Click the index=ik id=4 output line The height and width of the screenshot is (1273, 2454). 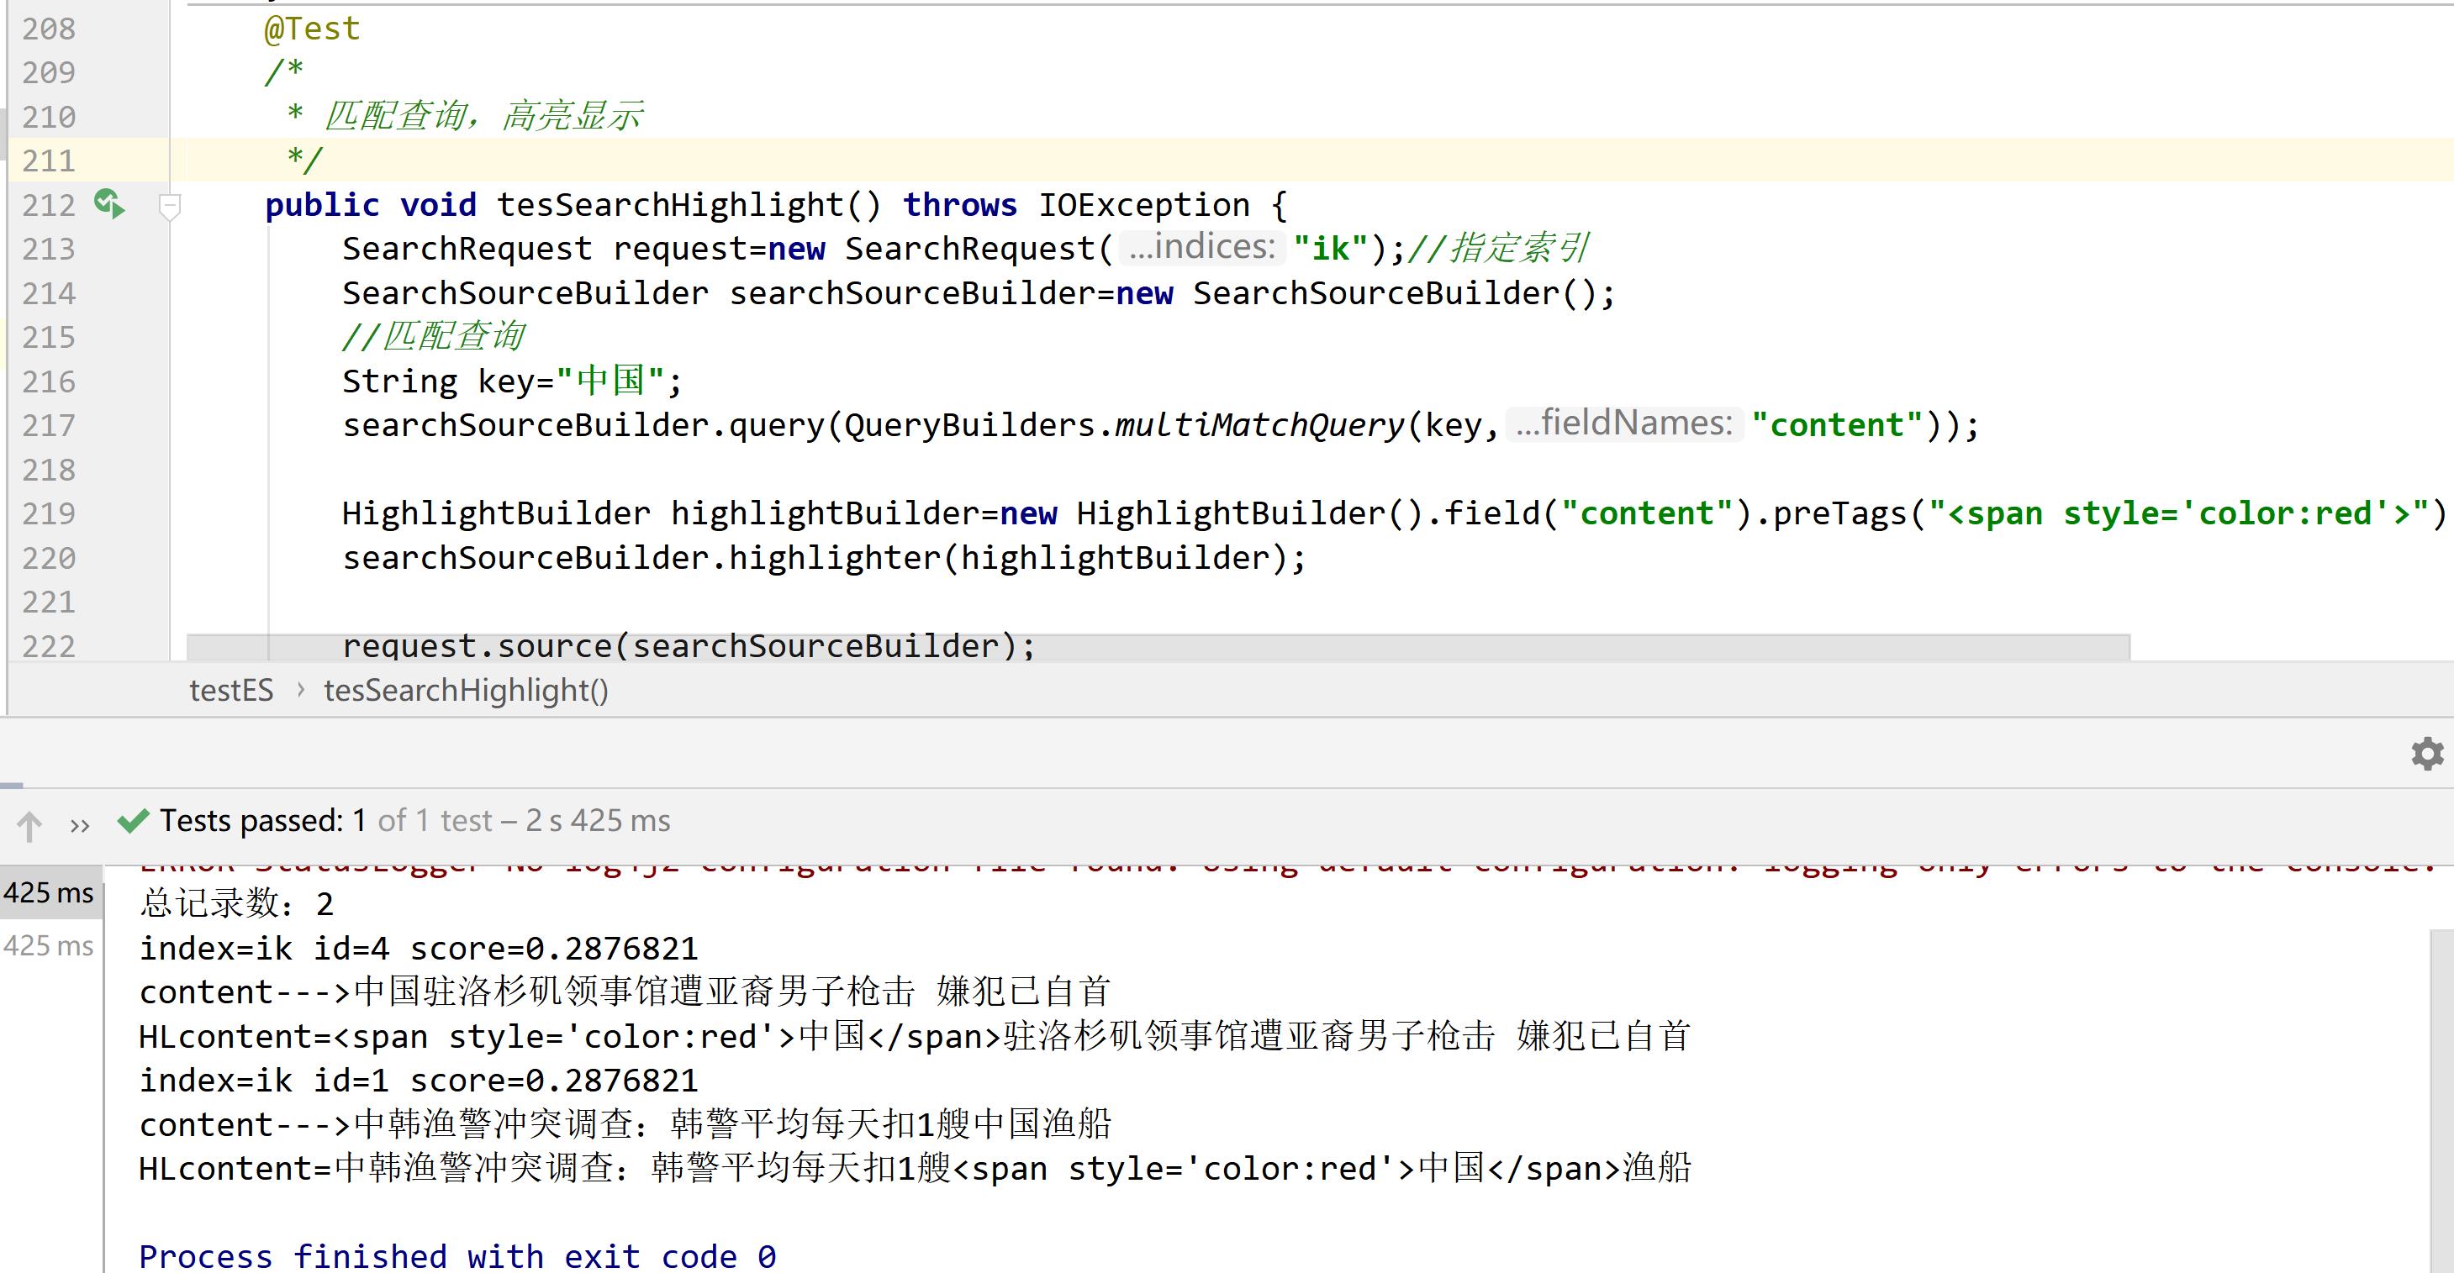[x=418, y=949]
